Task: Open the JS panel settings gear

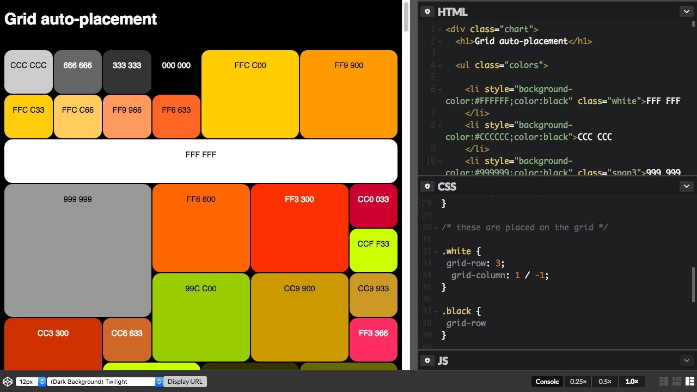Action: pos(427,360)
